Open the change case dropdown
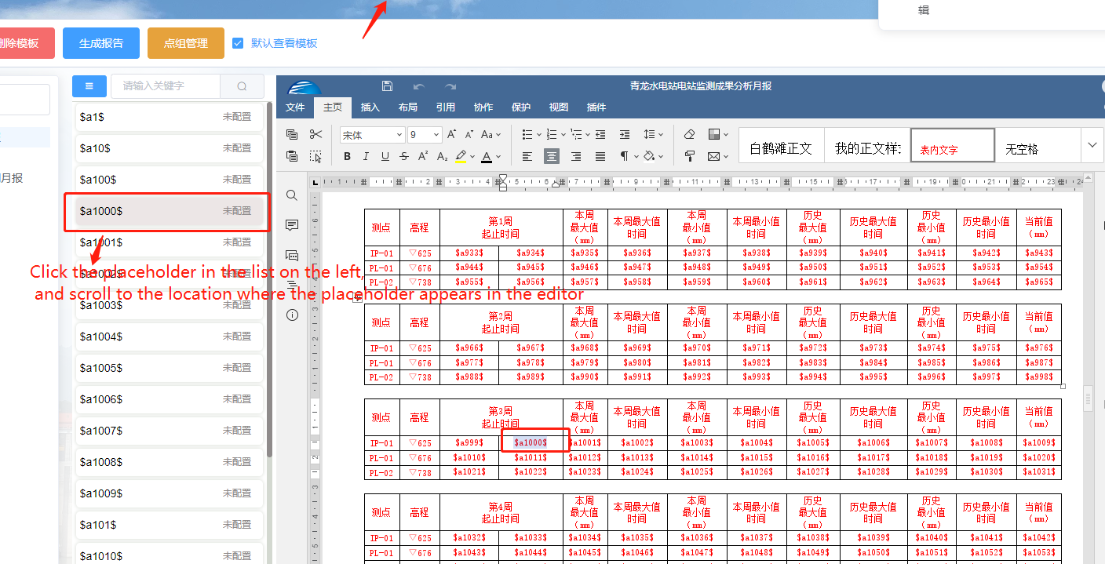The height and width of the screenshot is (564, 1105). click(x=491, y=134)
